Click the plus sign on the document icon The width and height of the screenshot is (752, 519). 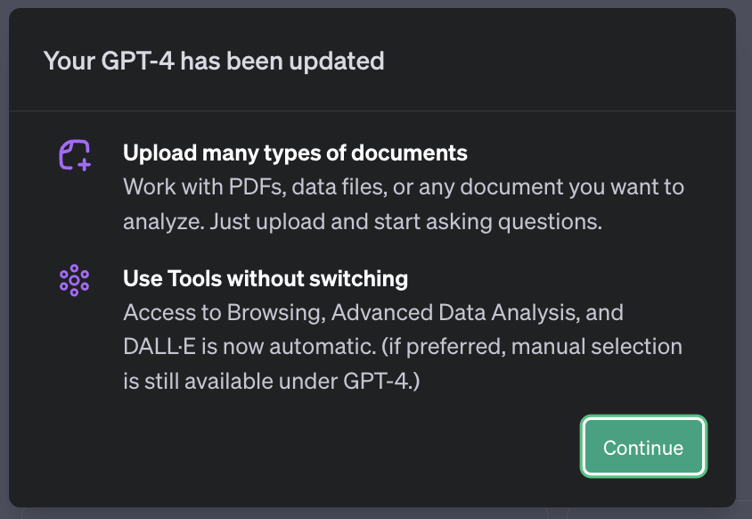[83, 164]
